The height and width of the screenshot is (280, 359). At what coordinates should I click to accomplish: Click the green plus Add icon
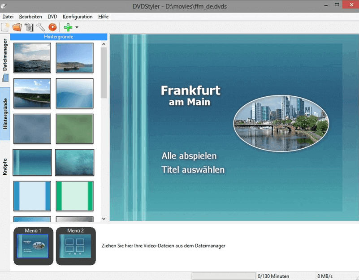[x=68, y=27]
